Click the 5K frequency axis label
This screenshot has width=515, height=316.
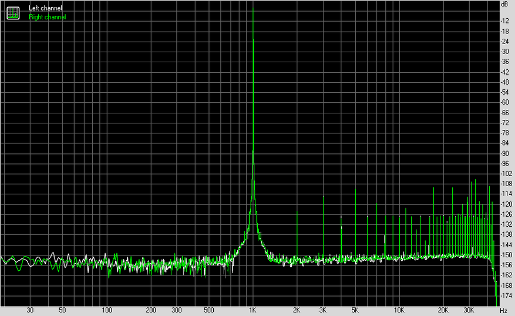(355, 310)
